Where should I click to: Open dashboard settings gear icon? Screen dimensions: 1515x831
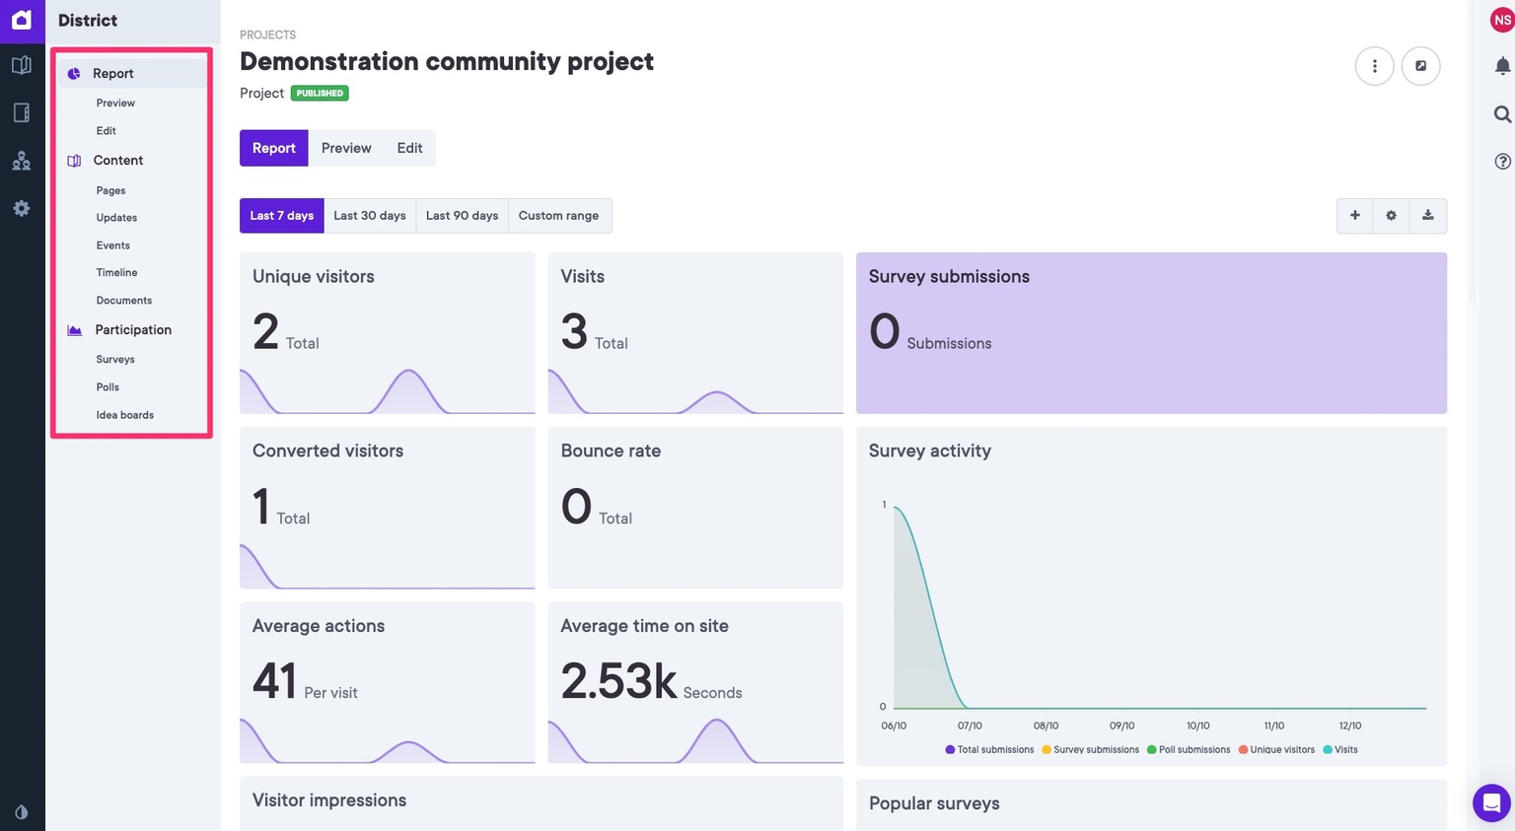pyautogui.click(x=1391, y=216)
